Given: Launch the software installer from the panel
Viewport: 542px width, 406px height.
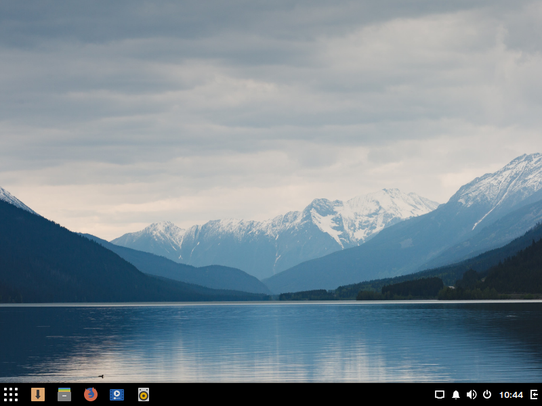Looking at the screenshot, I should coord(38,394).
